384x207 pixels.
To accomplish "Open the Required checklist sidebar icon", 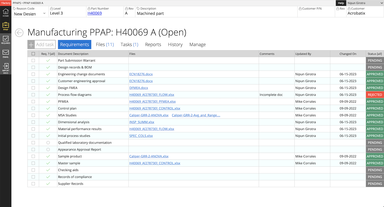I will tap(6, 40).
